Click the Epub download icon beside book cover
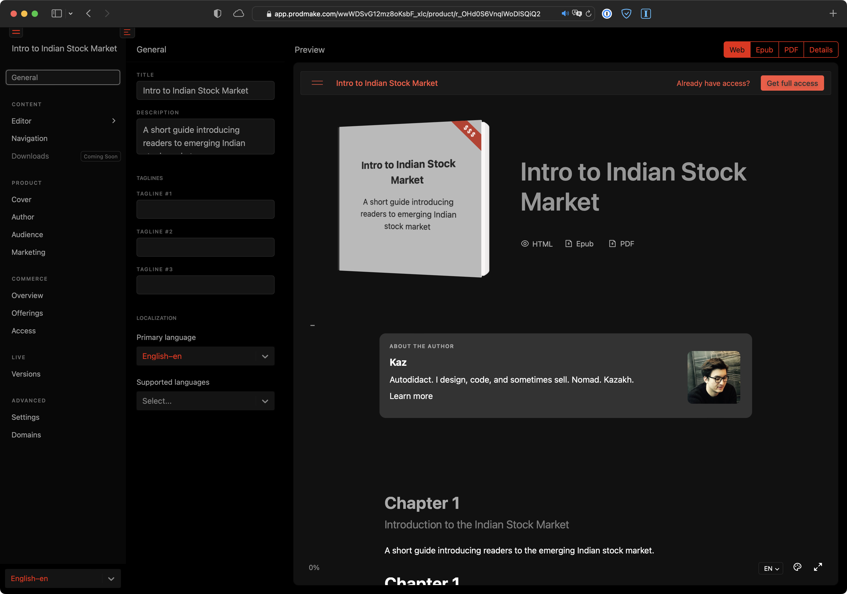Image resolution: width=847 pixels, height=594 pixels. coord(568,244)
